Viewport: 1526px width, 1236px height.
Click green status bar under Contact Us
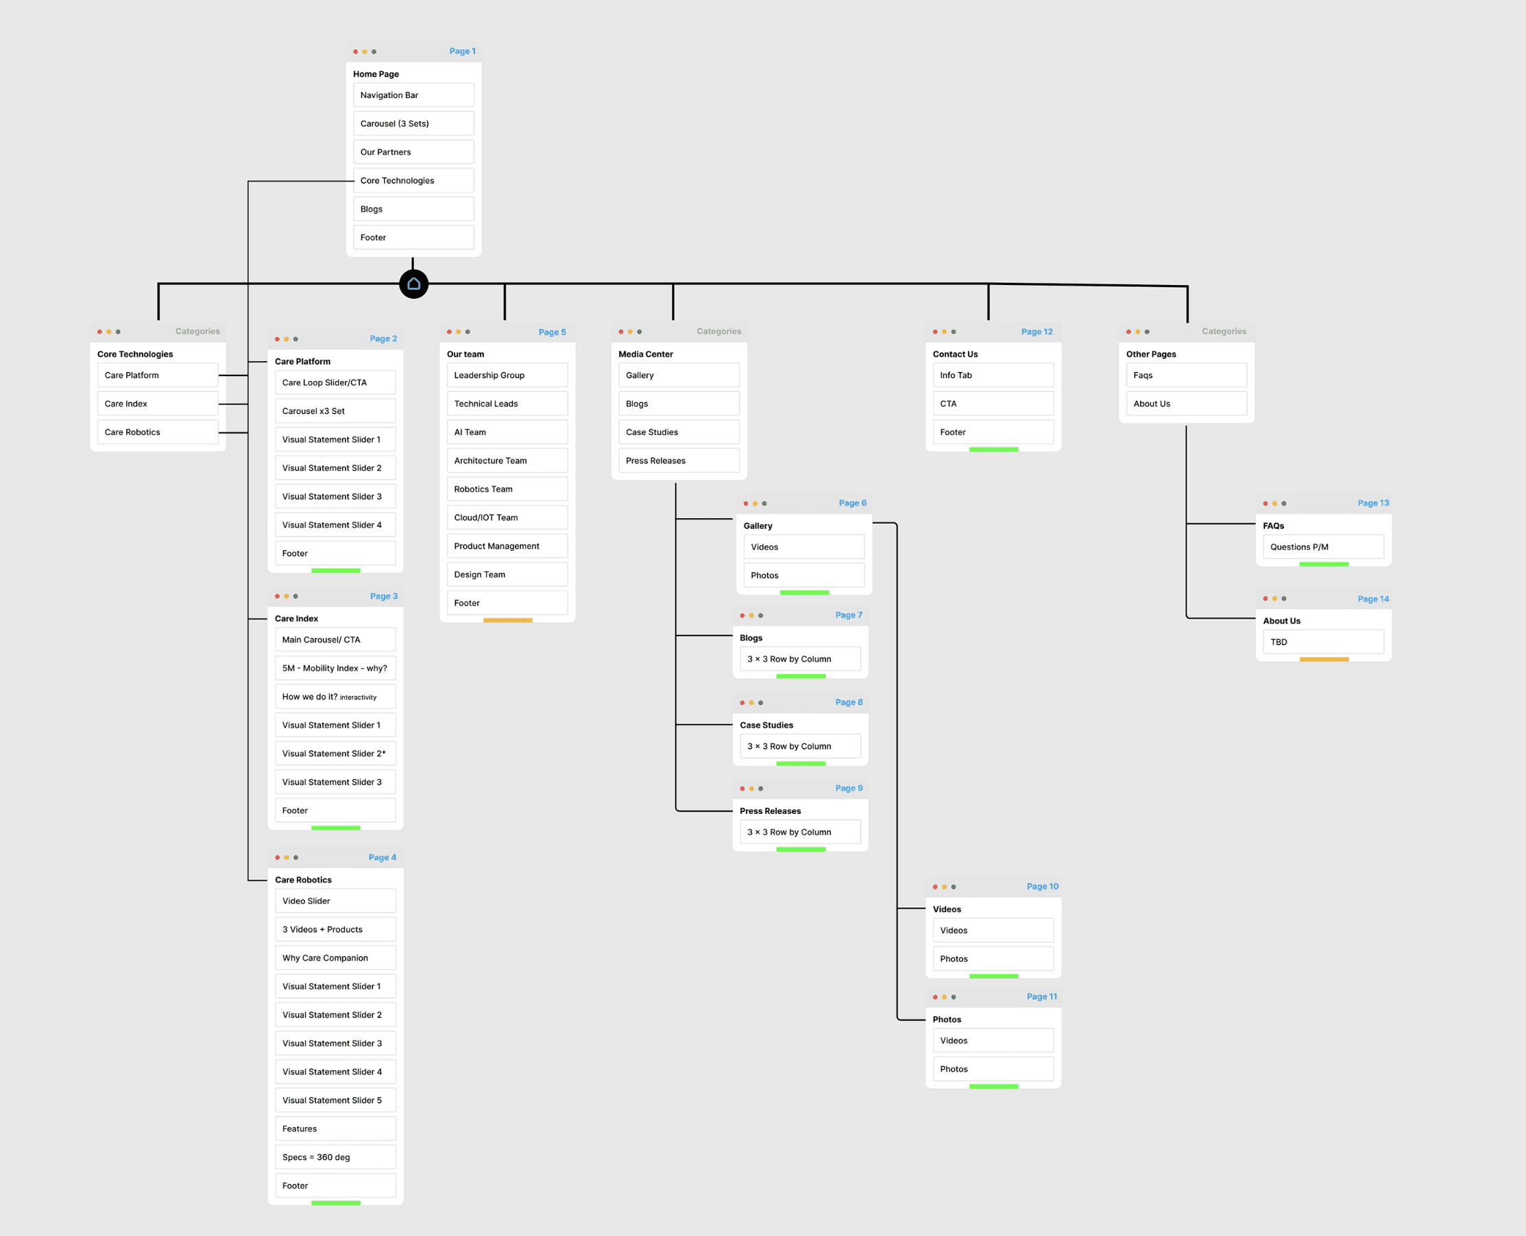coord(993,450)
